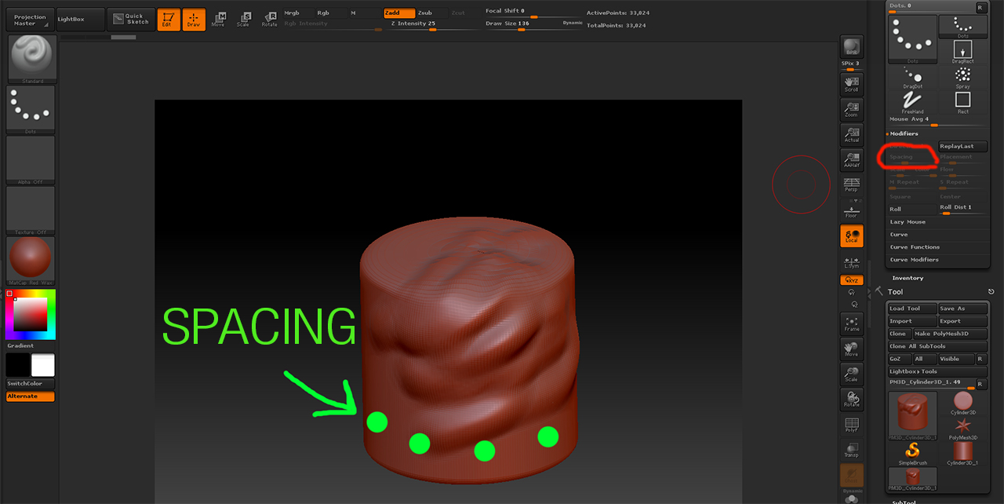This screenshot has height=504, width=1004.
Task: Switch to the Rect stroke type
Action: point(962,100)
